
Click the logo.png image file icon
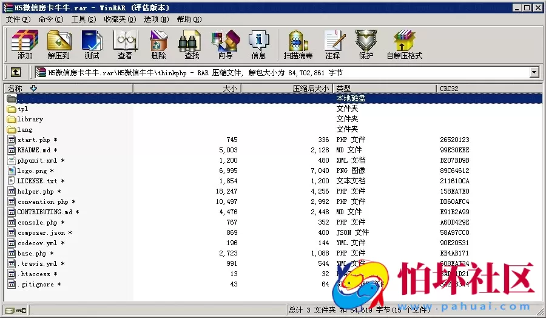point(12,171)
